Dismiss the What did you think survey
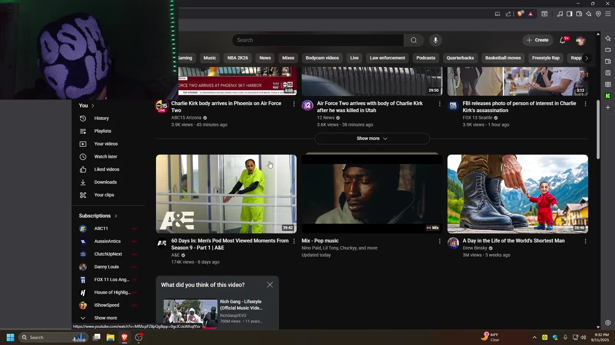Screen dimensions: 615x345 (x=270, y=285)
